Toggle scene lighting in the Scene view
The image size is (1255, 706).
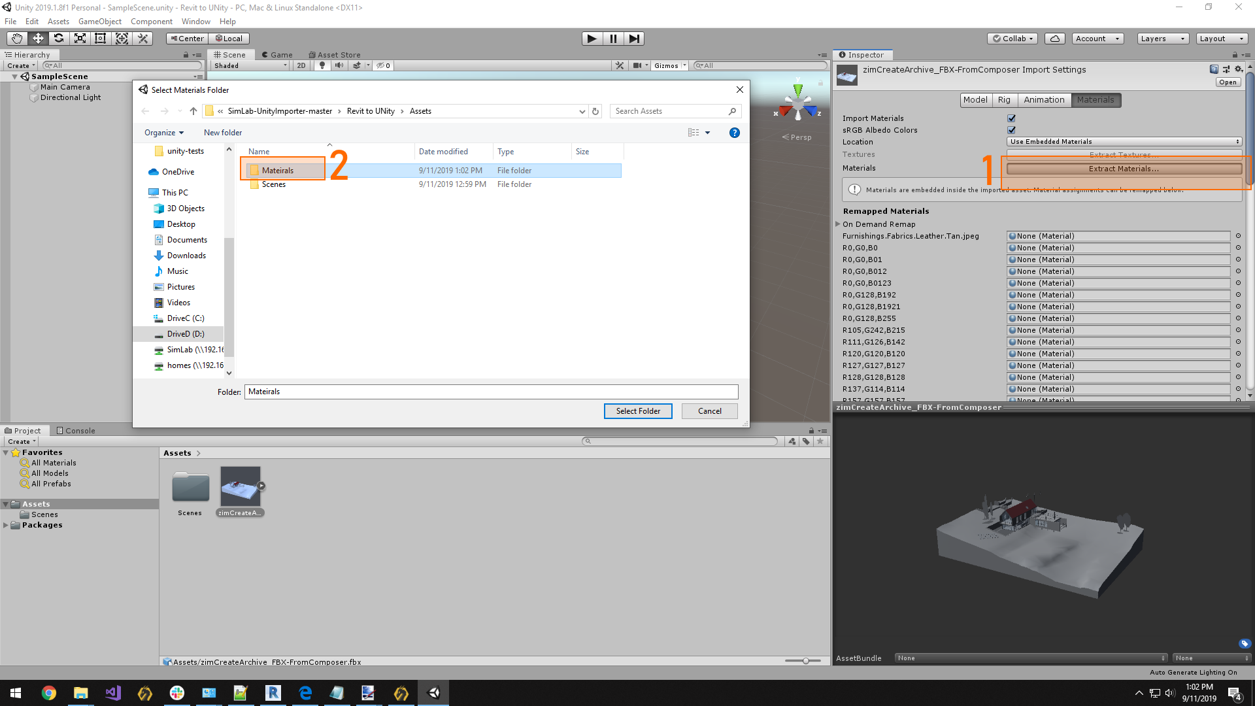point(322,65)
